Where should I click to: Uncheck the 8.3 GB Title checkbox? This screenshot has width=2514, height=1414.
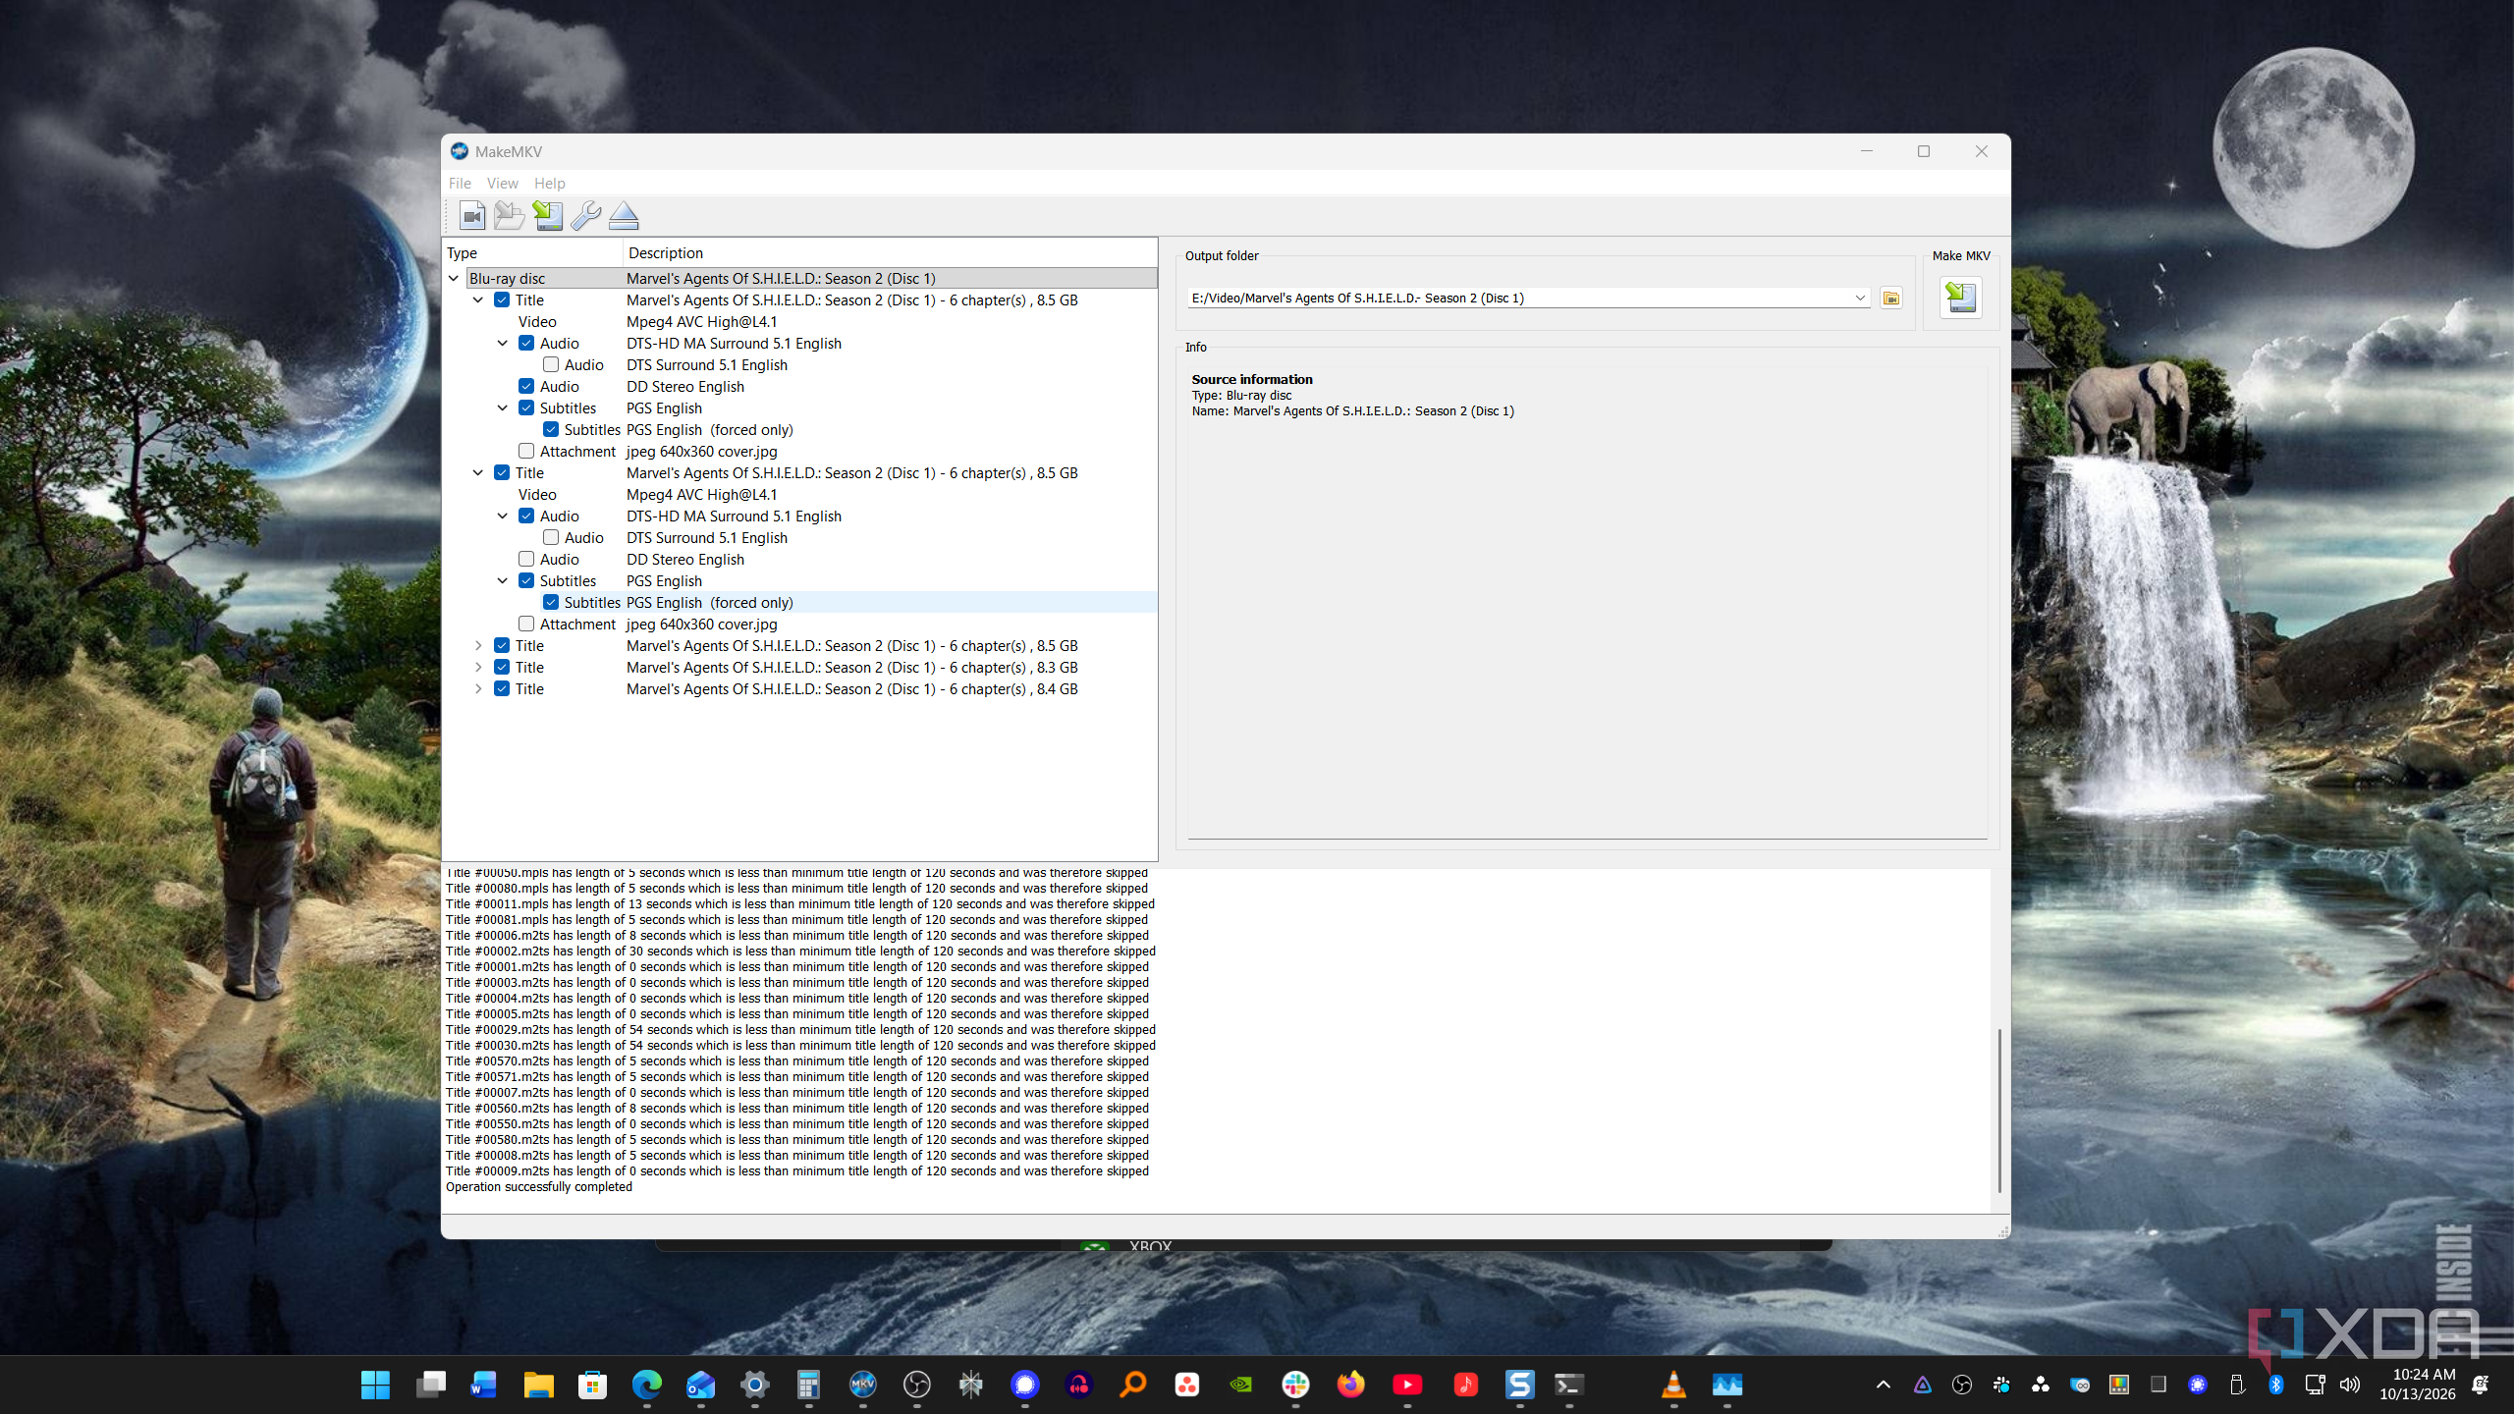[x=502, y=668]
